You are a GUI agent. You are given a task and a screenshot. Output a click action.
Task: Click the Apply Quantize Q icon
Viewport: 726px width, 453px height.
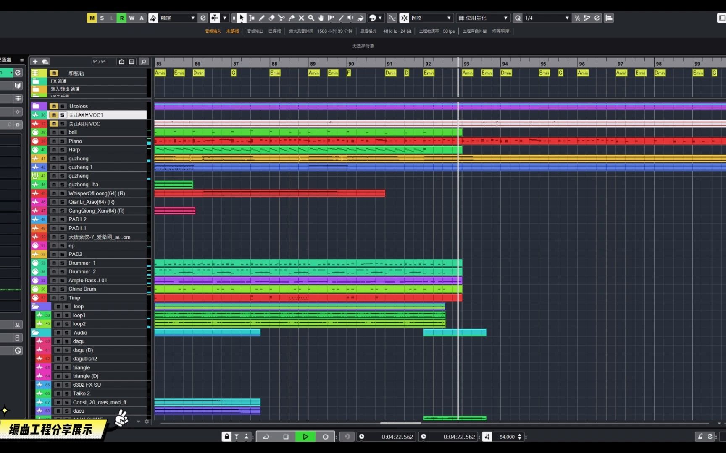[x=518, y=18]
